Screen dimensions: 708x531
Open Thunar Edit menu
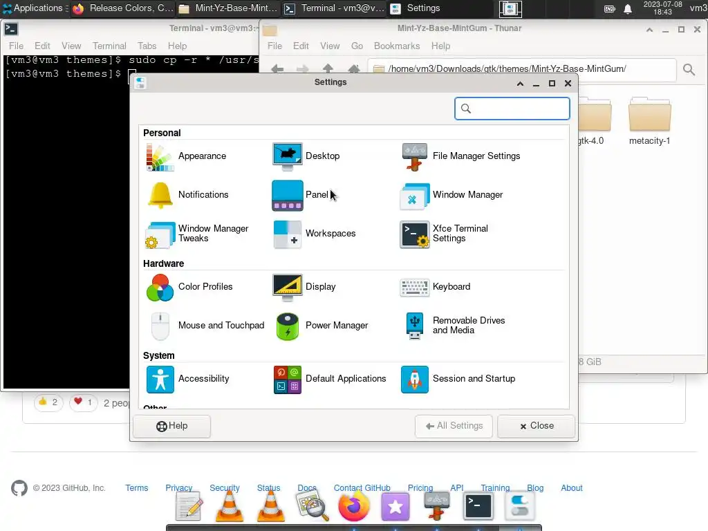301,46
